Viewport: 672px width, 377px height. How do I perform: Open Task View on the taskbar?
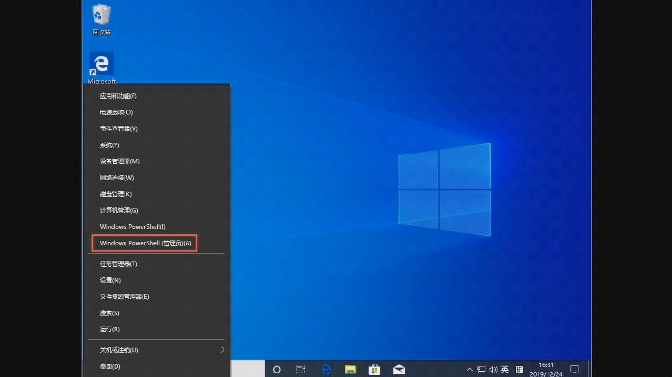tap(300, 369)
